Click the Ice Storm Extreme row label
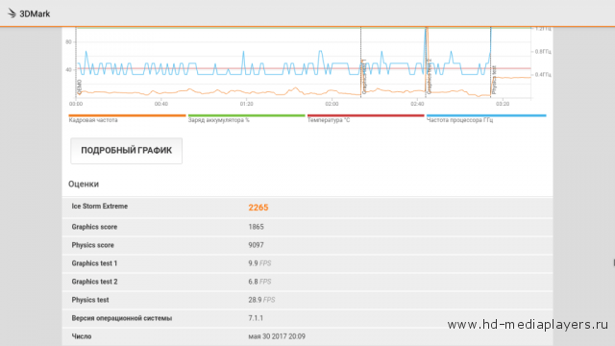This screenshot has width=615, height=346. coord(100,207)
